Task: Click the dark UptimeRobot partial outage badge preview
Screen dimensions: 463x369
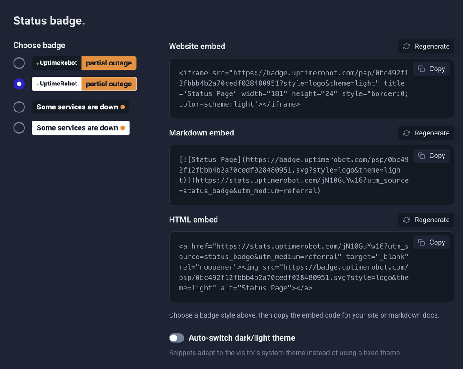Action: coord(84,63)
